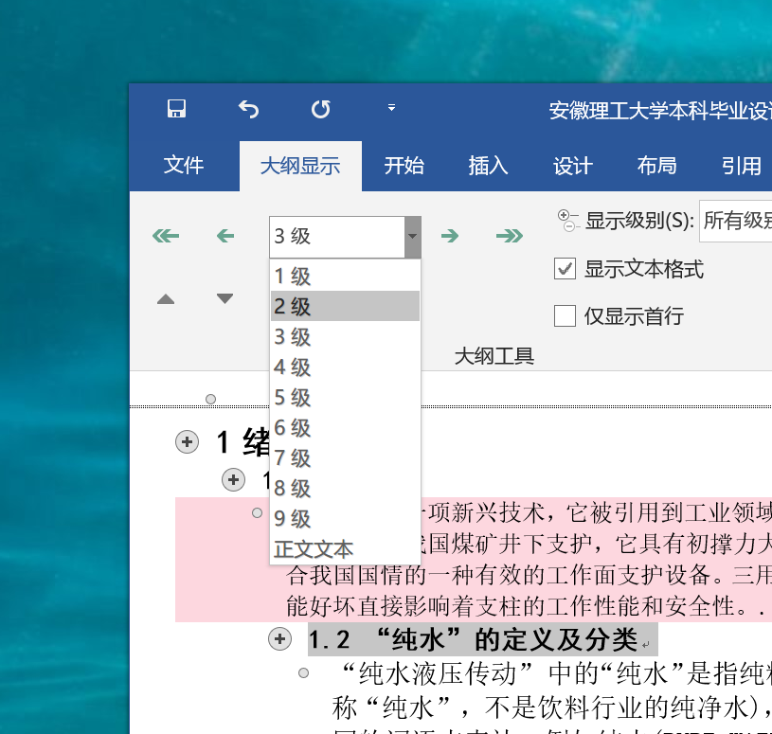Click the Redo icon in quick access
772x734 pixels.
pos(321,110)
